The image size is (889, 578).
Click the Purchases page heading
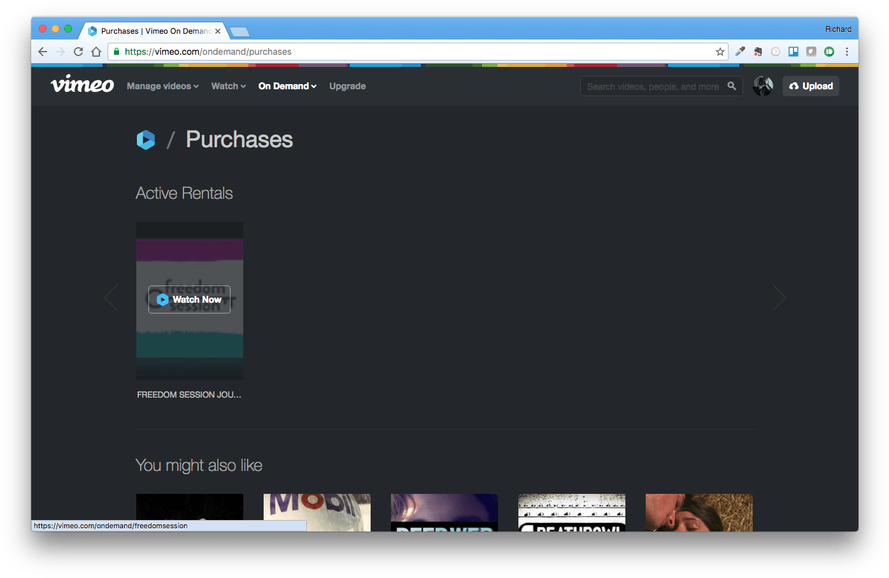(x=239, y=140)
